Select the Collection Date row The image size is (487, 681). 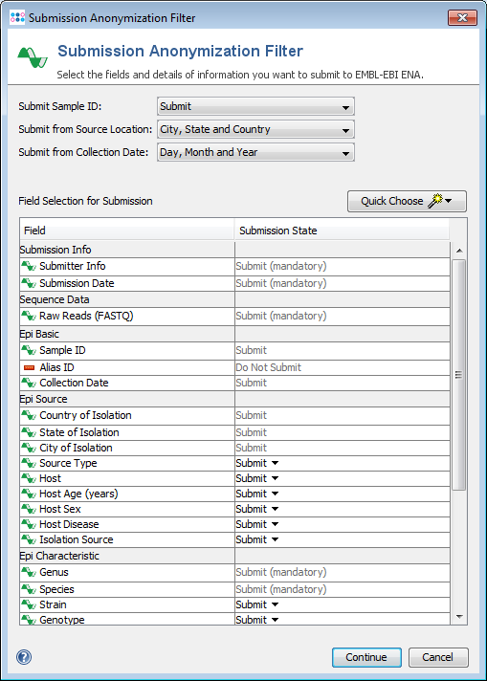click(x=234, y=383)
